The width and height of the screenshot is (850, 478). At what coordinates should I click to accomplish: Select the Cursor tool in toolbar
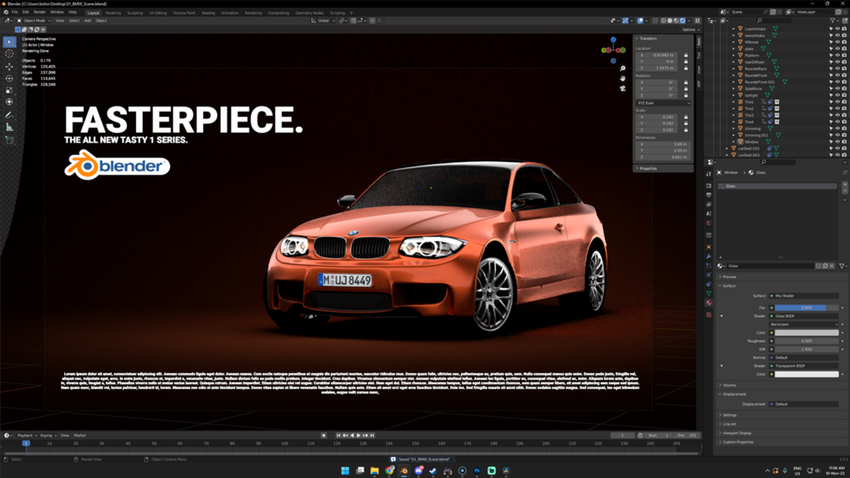click(x=9, y=53)
